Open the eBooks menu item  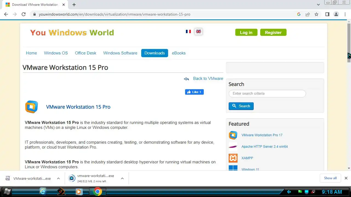click(x=179, y=53)
